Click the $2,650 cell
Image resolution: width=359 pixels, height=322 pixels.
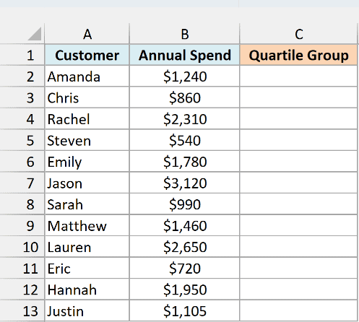(x=184, y=247)
